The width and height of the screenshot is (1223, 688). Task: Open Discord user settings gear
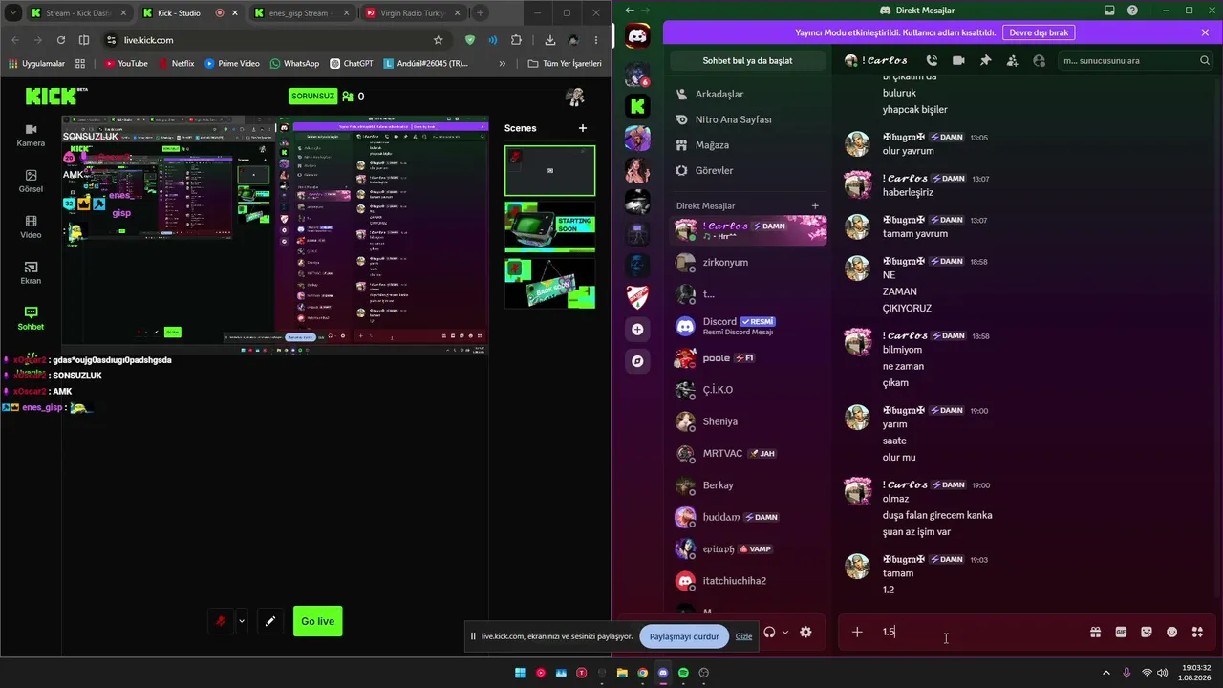pos(805,632)
